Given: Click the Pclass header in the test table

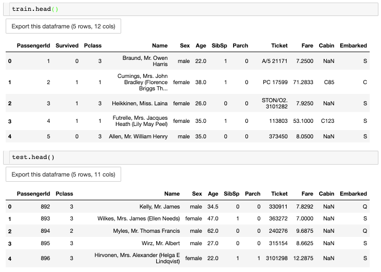Looking at the screenshot, I should tap(64, 194).
